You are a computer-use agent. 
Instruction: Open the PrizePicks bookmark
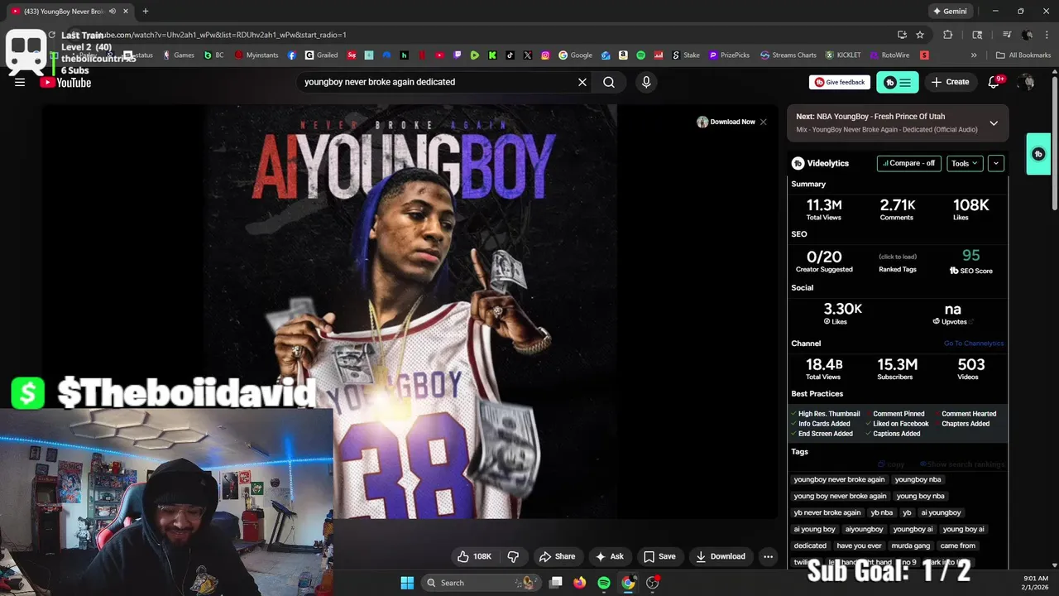729,55
